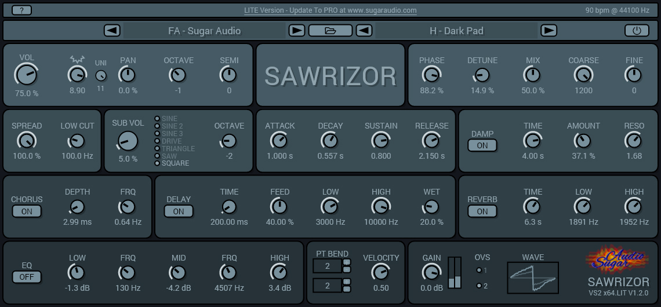Toggle DAMP ON button
This screenshot has height=307, width=661.
482,145
